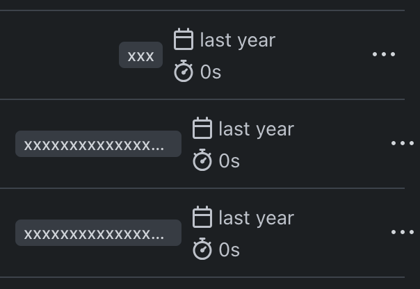Click the "last year" date in the first row
The height and width of the screenshot is (289, 420).
point(238,40)
